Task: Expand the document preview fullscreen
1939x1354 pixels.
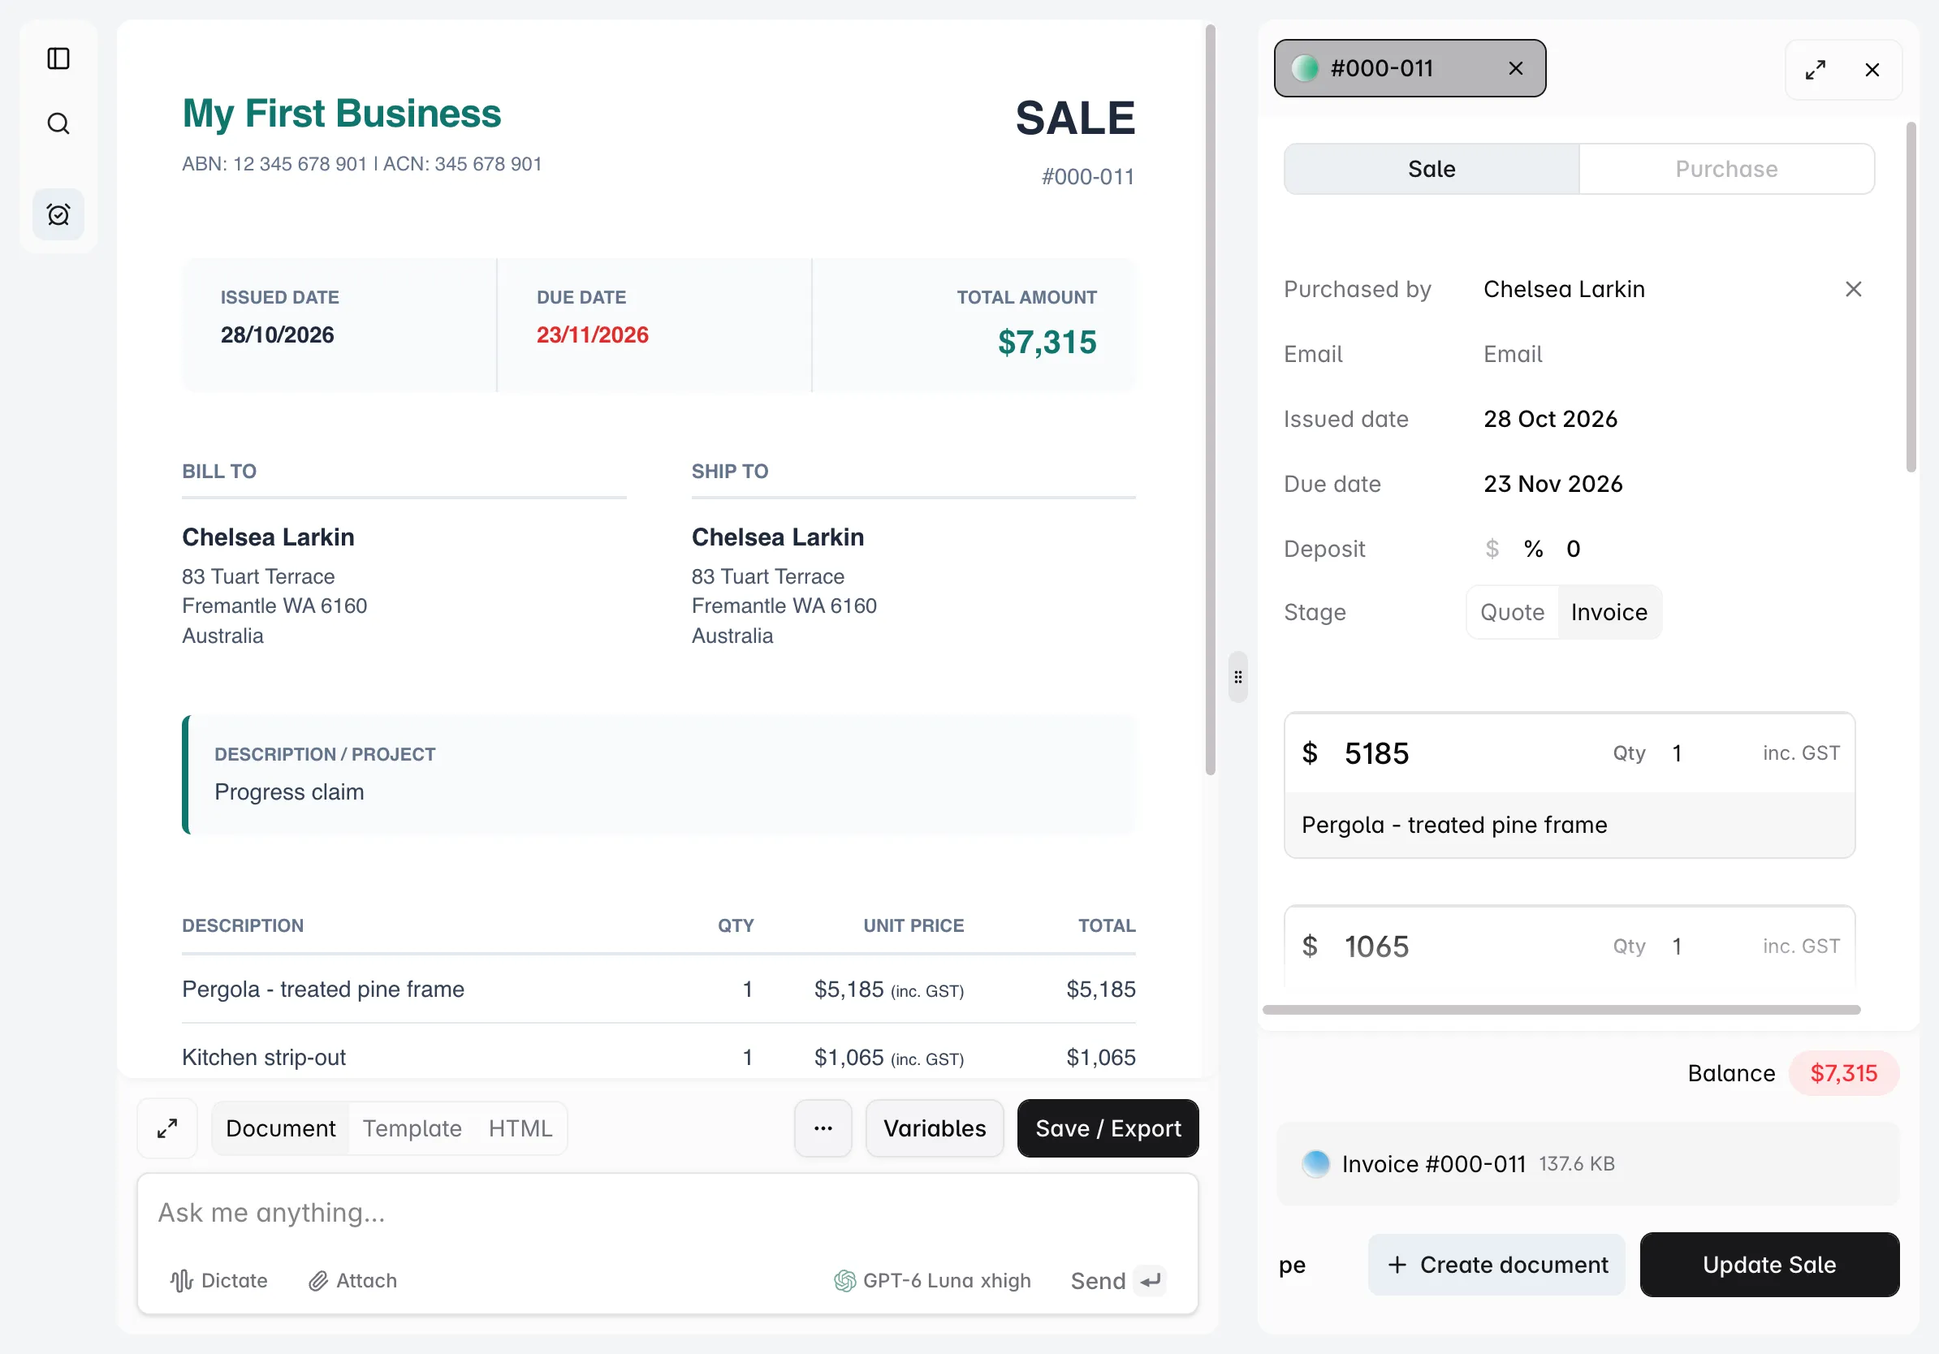Action: tap(167, 1128)
